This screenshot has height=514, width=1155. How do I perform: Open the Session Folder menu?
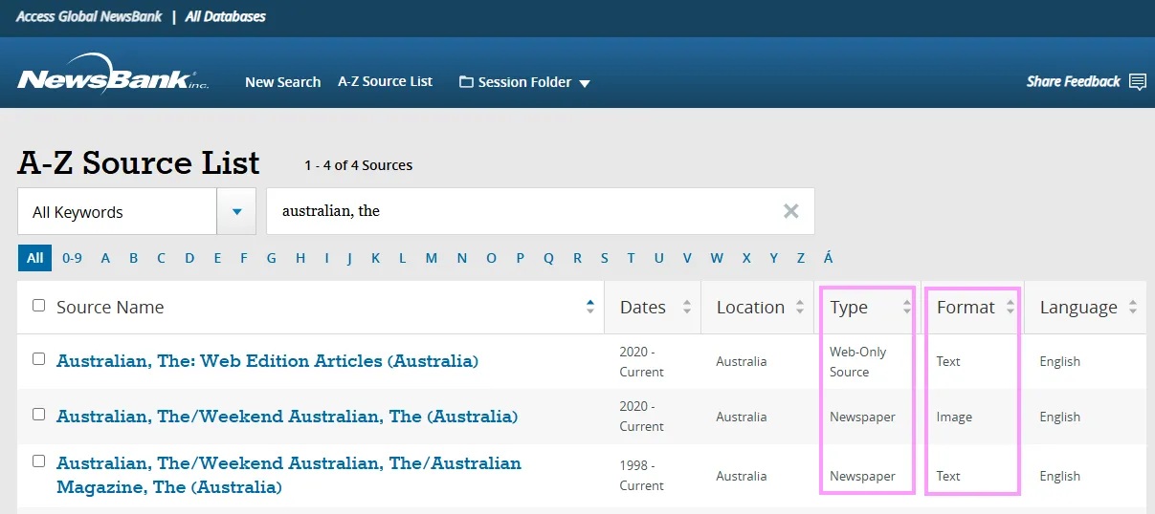[524, 82]
